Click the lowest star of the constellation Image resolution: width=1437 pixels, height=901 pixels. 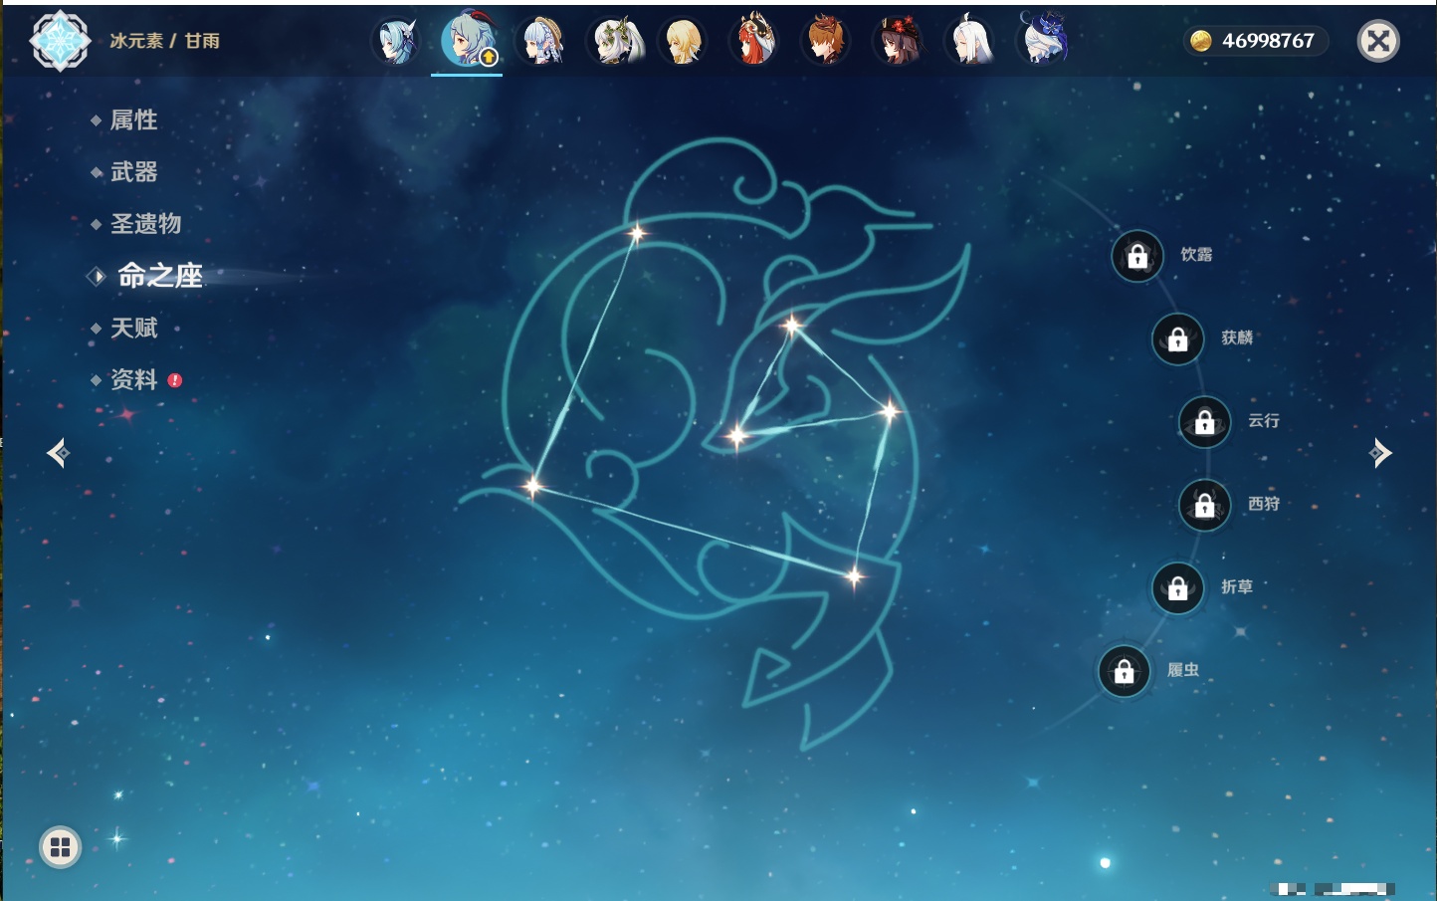[x=854, y=576]
